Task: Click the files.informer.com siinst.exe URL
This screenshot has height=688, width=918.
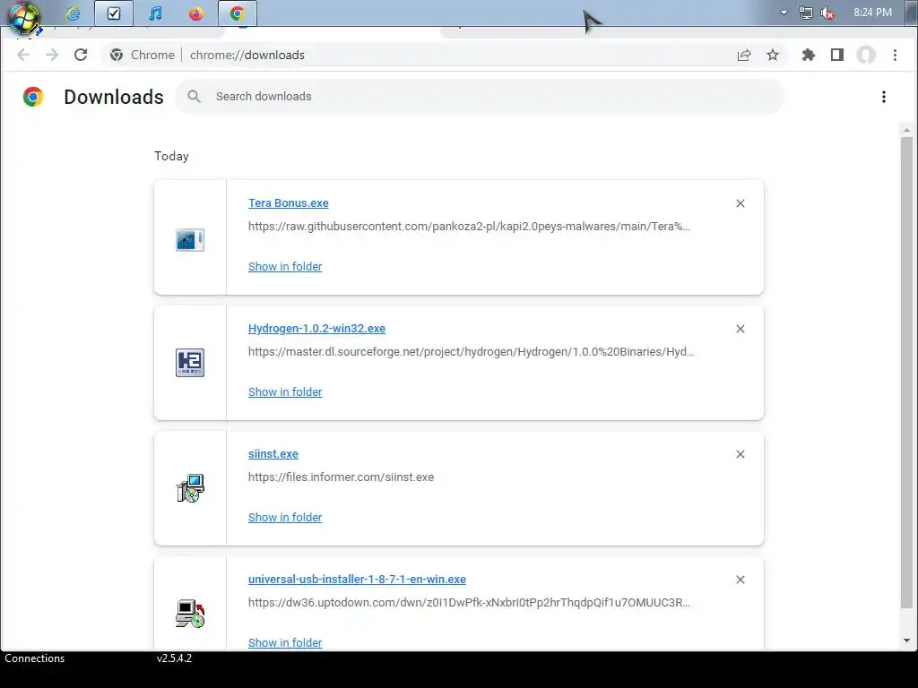Action: coord(342,477)
